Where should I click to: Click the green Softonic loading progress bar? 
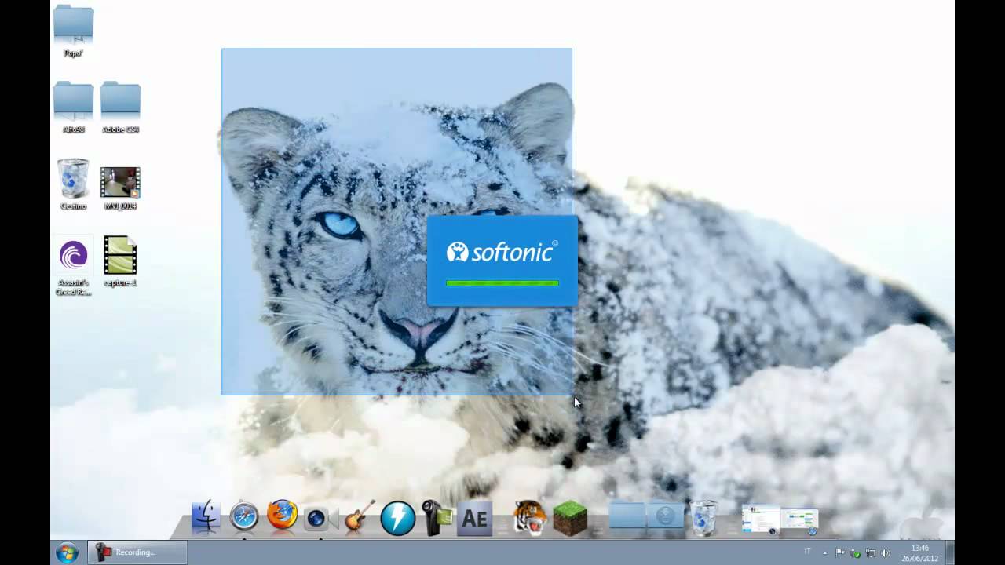(502, 283)
